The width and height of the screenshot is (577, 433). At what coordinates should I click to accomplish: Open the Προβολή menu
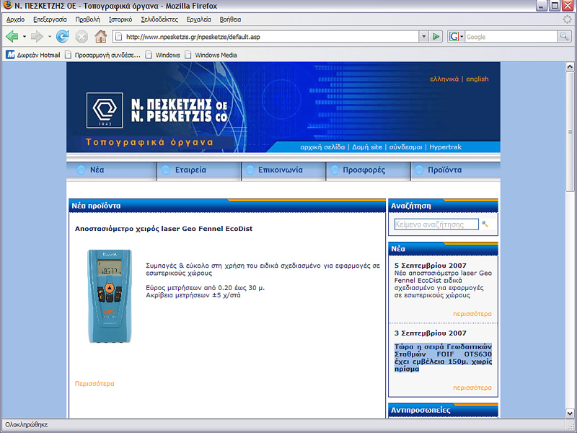[x=87, y=19]
